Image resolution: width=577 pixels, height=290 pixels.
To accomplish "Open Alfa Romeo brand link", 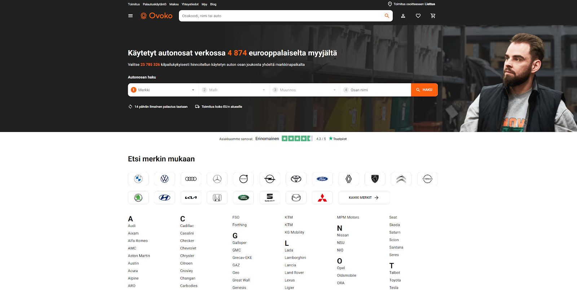I will coord(138,241).
